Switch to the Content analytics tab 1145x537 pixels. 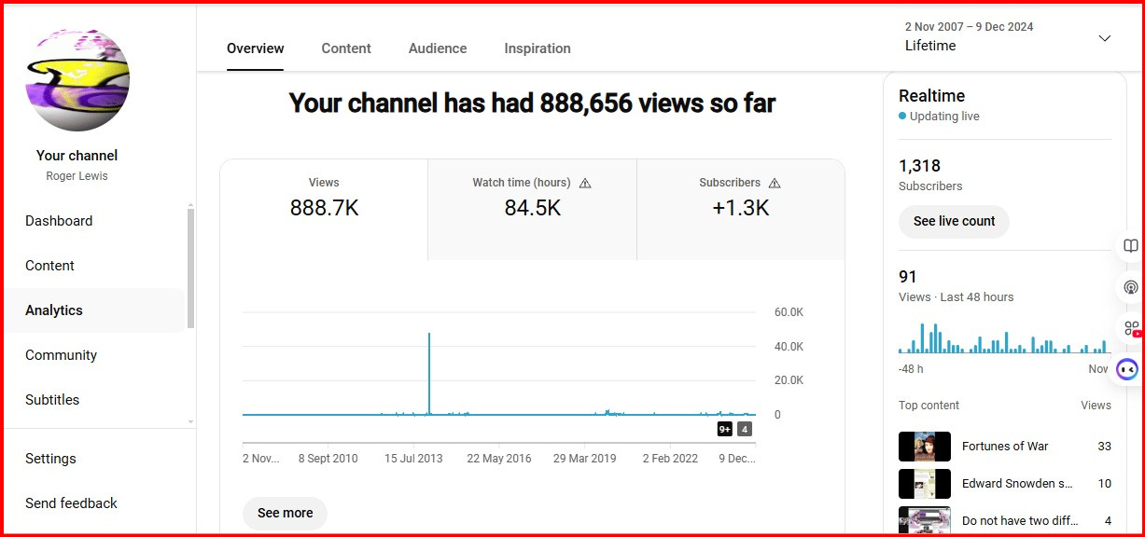(346, 48)
